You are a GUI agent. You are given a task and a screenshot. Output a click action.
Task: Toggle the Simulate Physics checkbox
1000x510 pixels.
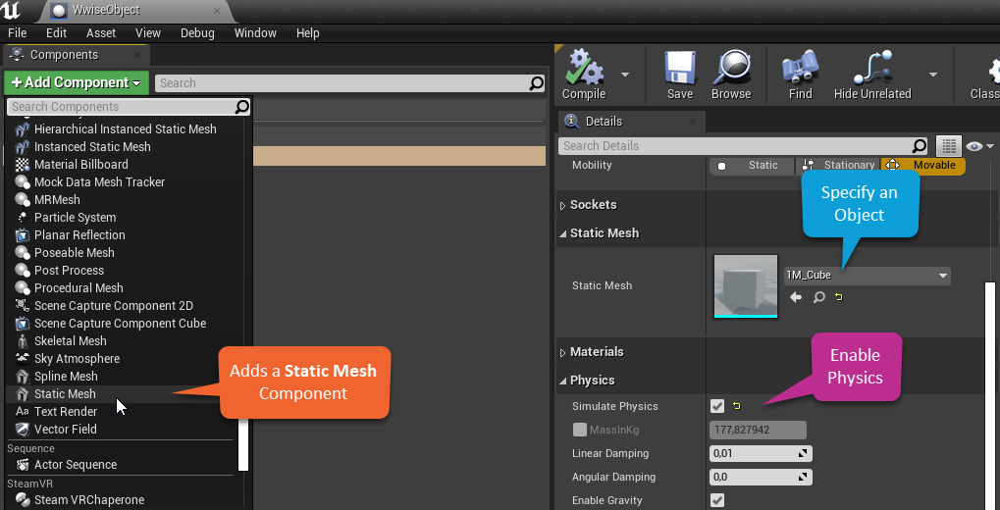click(717, 406)
